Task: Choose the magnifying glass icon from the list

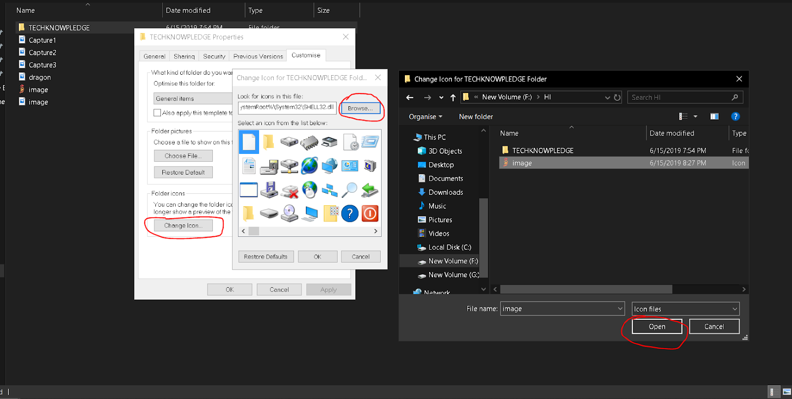Action: pos(349,190)
